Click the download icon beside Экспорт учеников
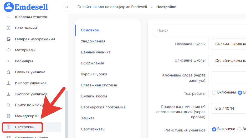 (8, 94)
